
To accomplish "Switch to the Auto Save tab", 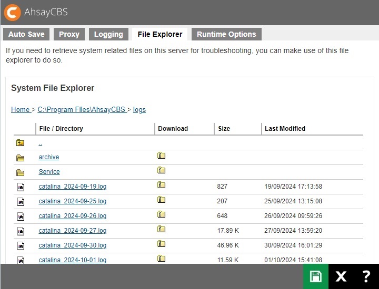I will tap(26, 34).
